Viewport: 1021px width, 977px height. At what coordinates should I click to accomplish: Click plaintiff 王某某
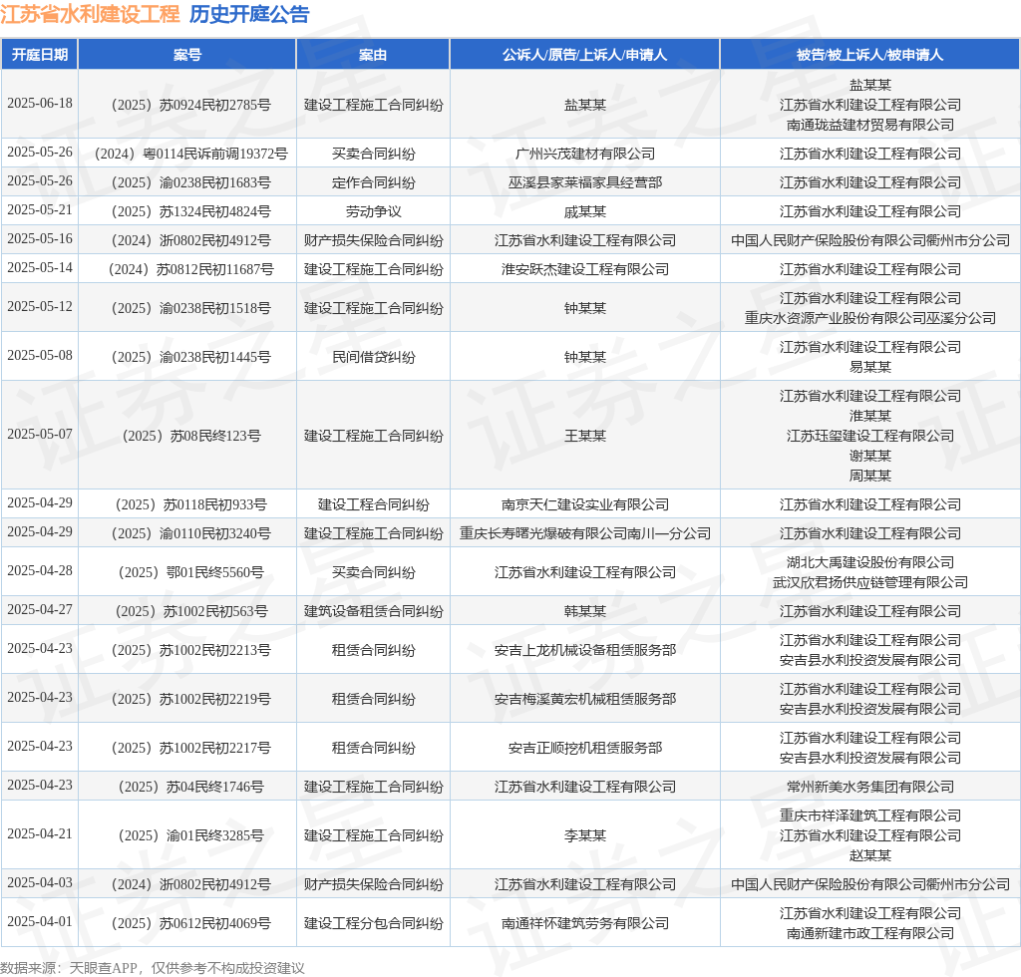584,436
